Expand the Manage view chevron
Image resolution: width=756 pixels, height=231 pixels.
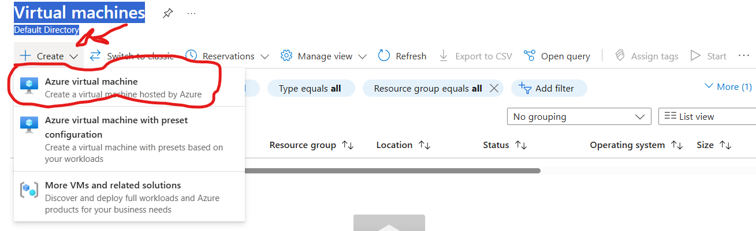point(362,56)
